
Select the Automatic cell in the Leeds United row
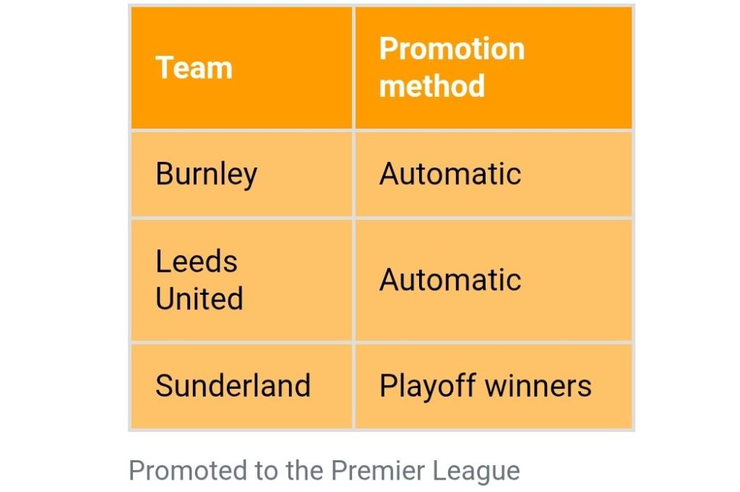pos(493,280)
